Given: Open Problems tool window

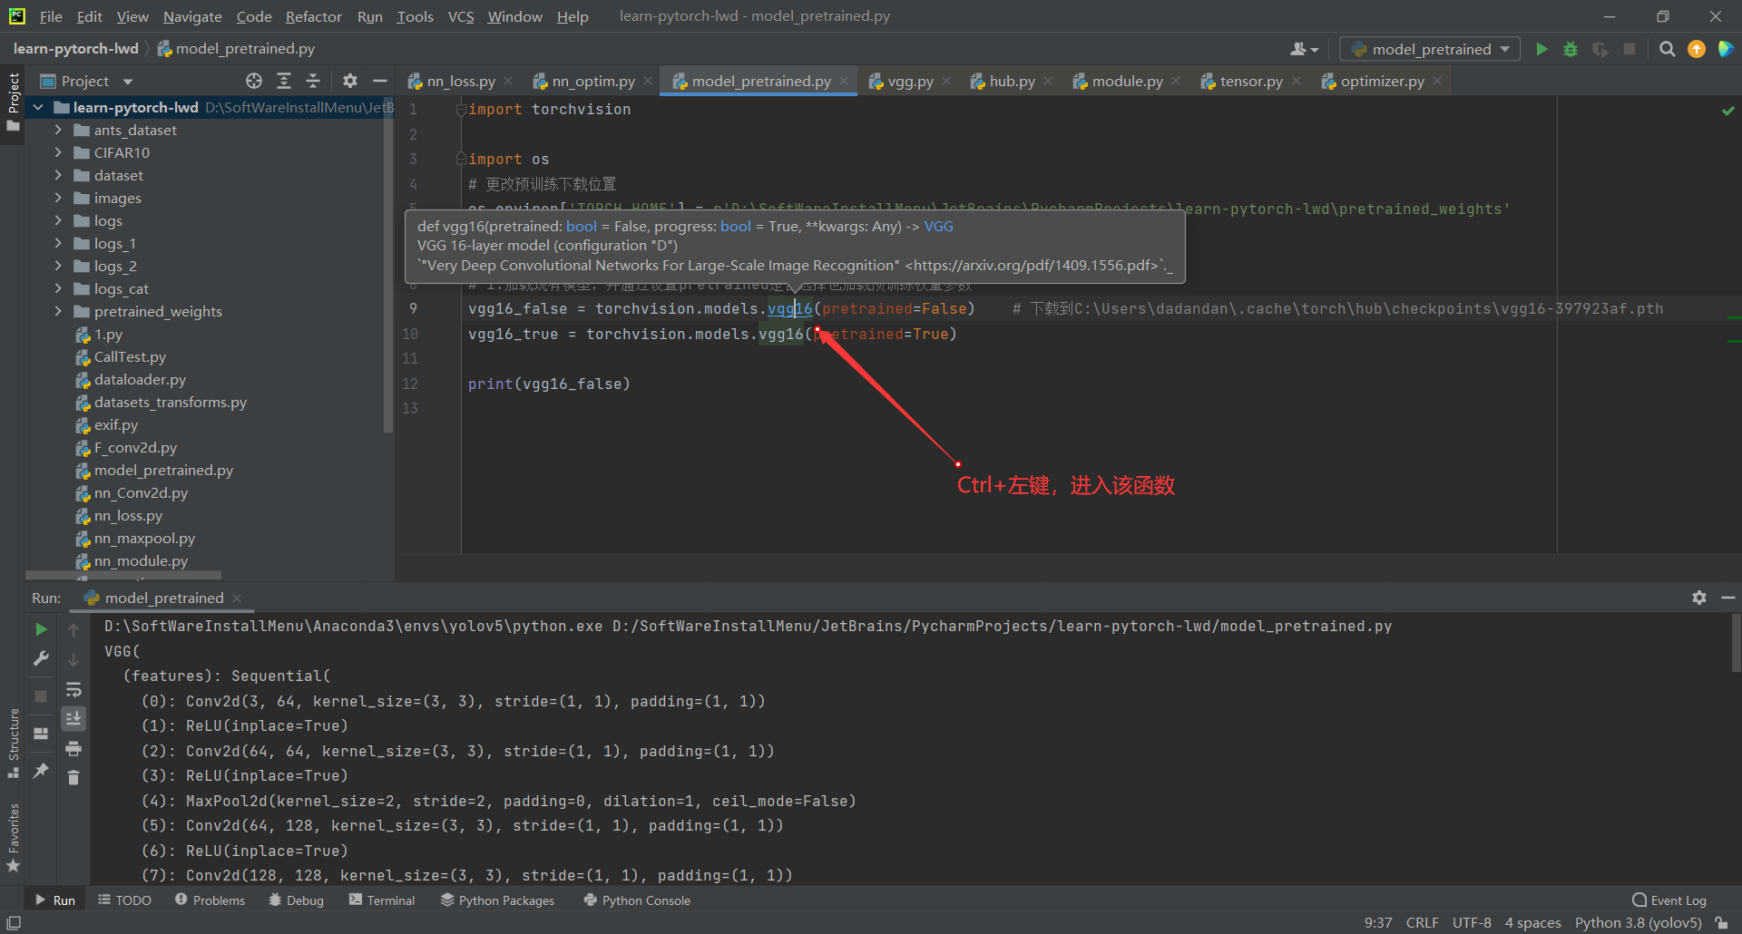Looking at the screenshot, I should coord(210,900).
